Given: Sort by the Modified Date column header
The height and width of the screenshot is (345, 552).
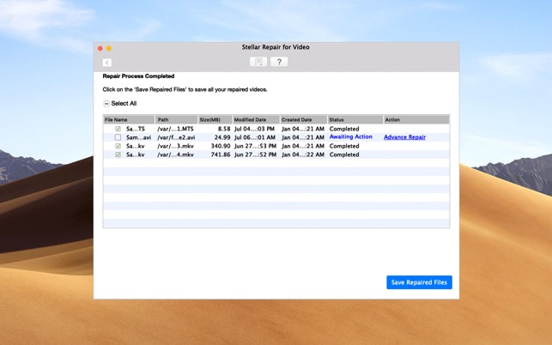Looking at the screenshot, I should [256, 119].
